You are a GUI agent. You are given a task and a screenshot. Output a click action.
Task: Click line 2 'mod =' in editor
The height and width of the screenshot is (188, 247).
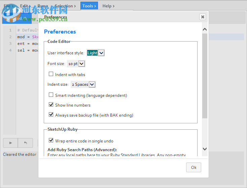(24, 37)
